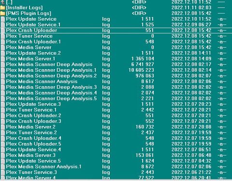
Task: Click the file icon of Plex Update Service.2
Action: 3,53
